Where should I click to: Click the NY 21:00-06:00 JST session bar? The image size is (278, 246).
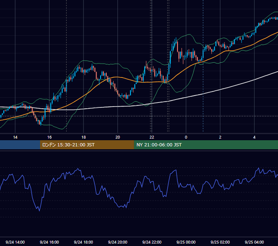click(206, 145)
